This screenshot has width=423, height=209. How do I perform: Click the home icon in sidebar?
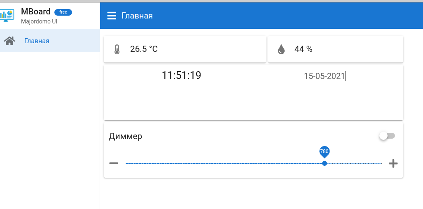[9, 41]
